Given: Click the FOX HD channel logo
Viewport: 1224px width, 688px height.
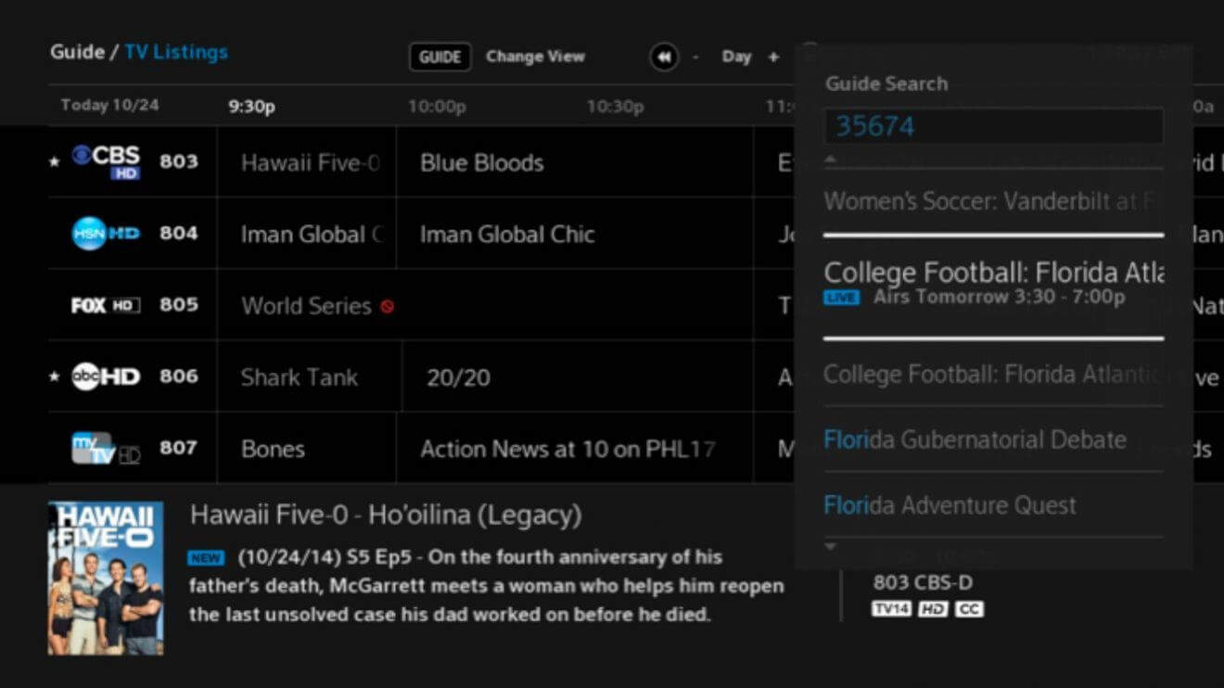Looking at the screenshot, I should click(106, 305).
